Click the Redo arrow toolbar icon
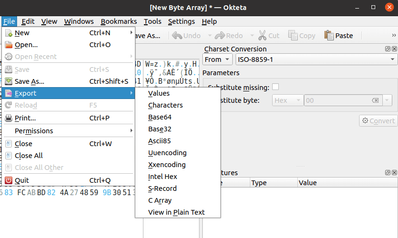 (220, 36)
